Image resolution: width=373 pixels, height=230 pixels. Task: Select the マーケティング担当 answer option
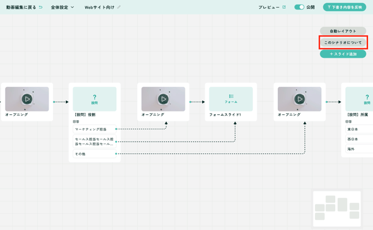pos(94,129)
